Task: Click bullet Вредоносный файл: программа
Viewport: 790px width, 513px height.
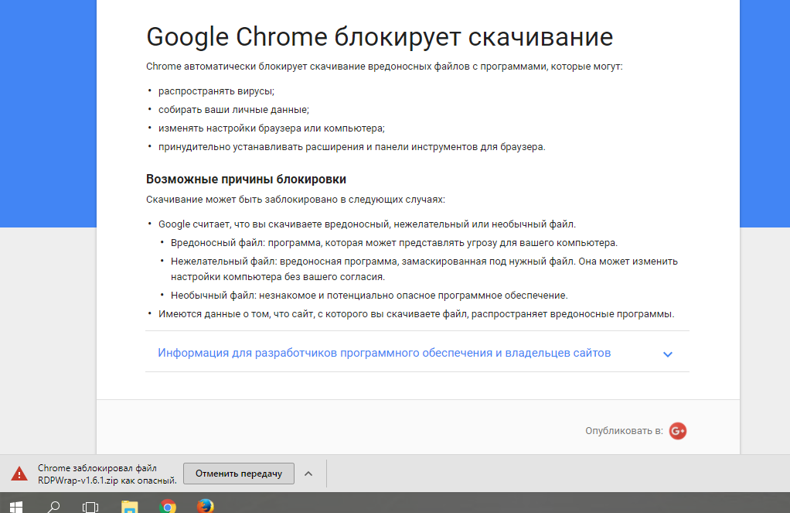Action: coord(394,243)
